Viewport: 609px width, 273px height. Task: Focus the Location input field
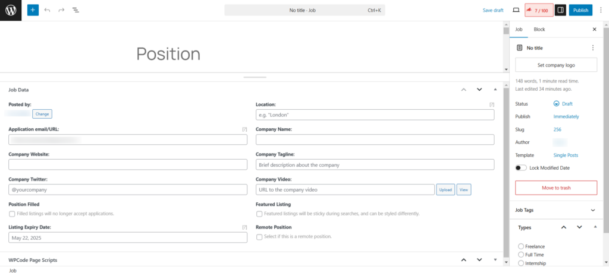375,115
